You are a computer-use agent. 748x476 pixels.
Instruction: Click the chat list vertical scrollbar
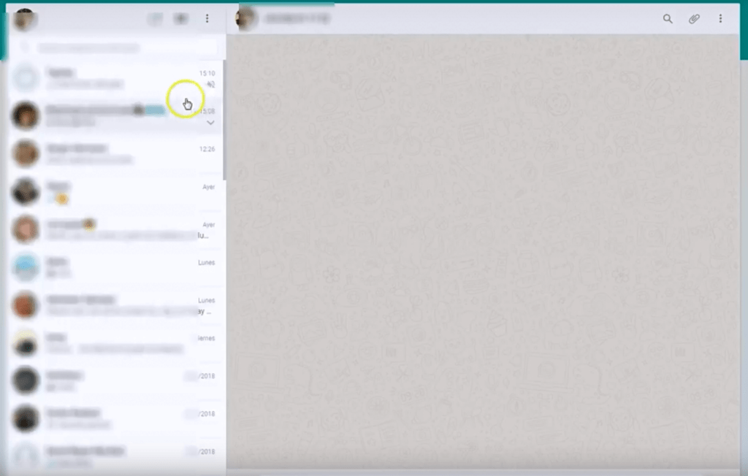click(224, 120)
